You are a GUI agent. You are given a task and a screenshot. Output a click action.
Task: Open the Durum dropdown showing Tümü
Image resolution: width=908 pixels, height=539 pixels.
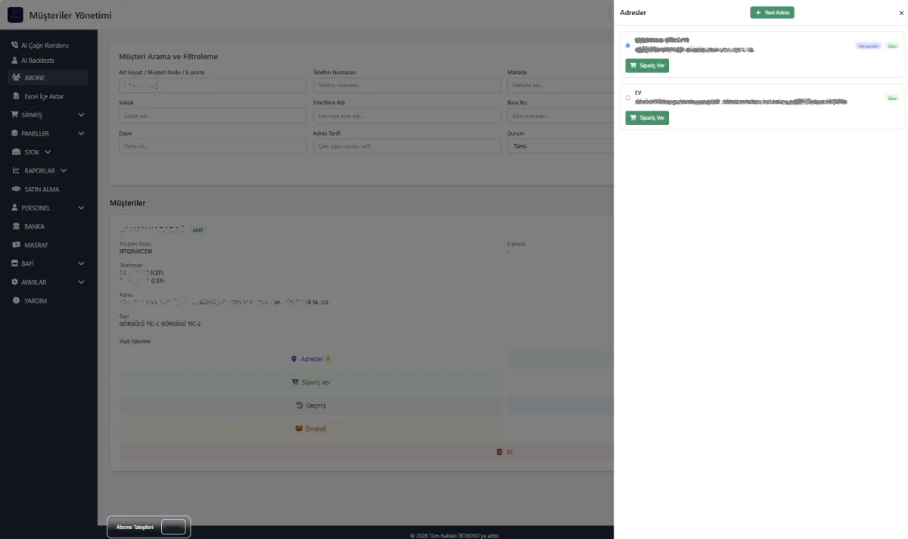click(x=560, y=146)
